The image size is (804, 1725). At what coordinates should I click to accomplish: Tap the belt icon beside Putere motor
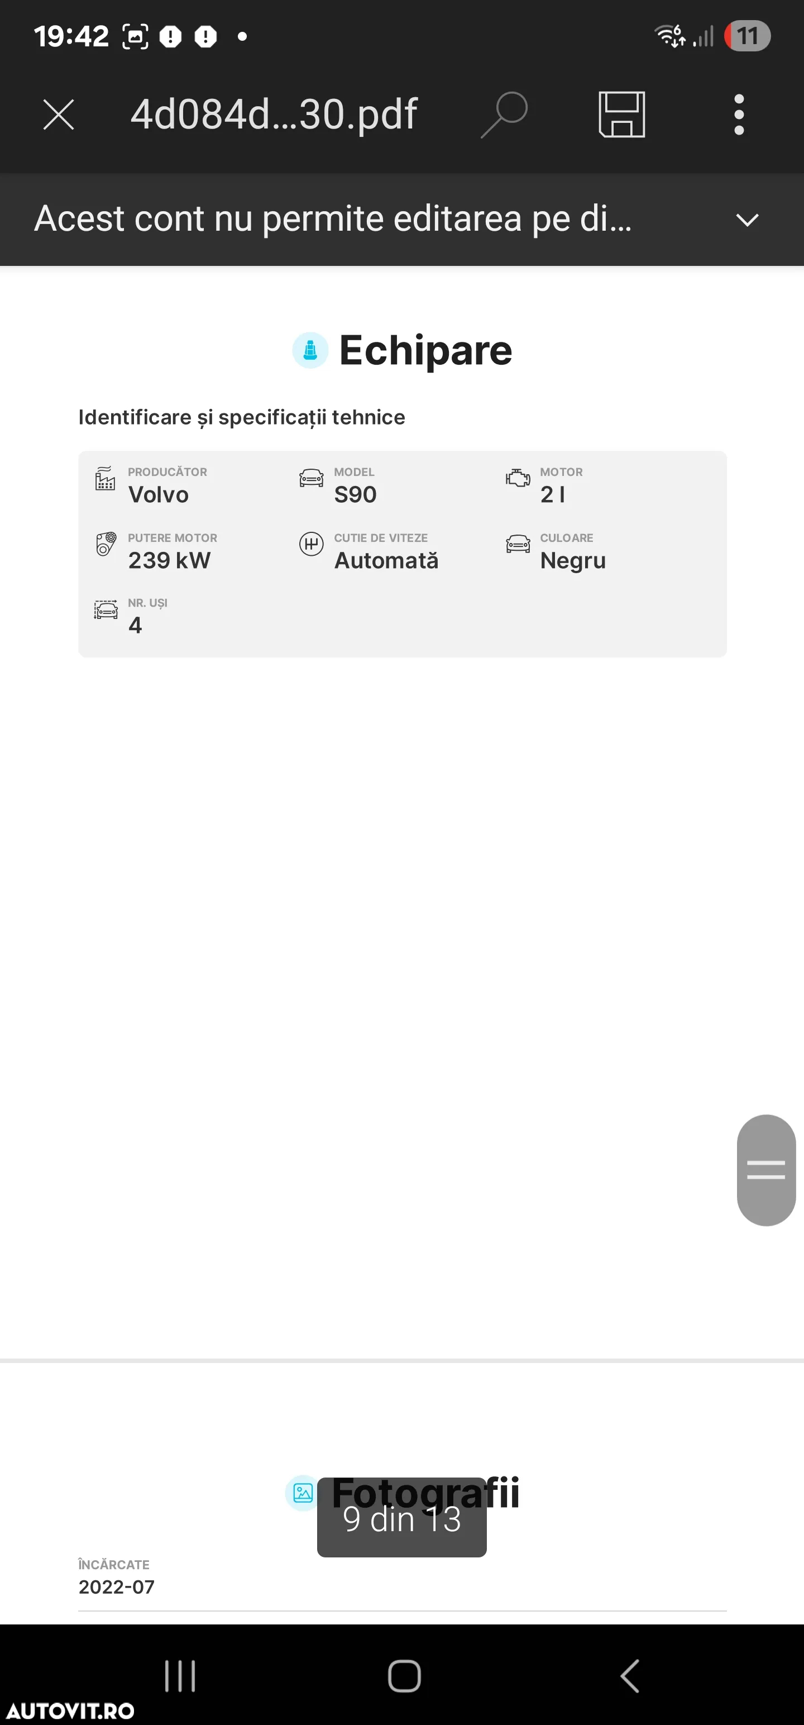(x=105, y=544)
